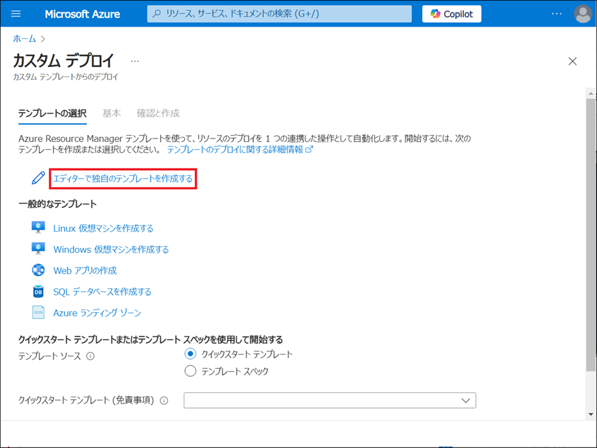
Task: Click エディターで独自のテンプレートを作成する link
Action: point(123,179)
